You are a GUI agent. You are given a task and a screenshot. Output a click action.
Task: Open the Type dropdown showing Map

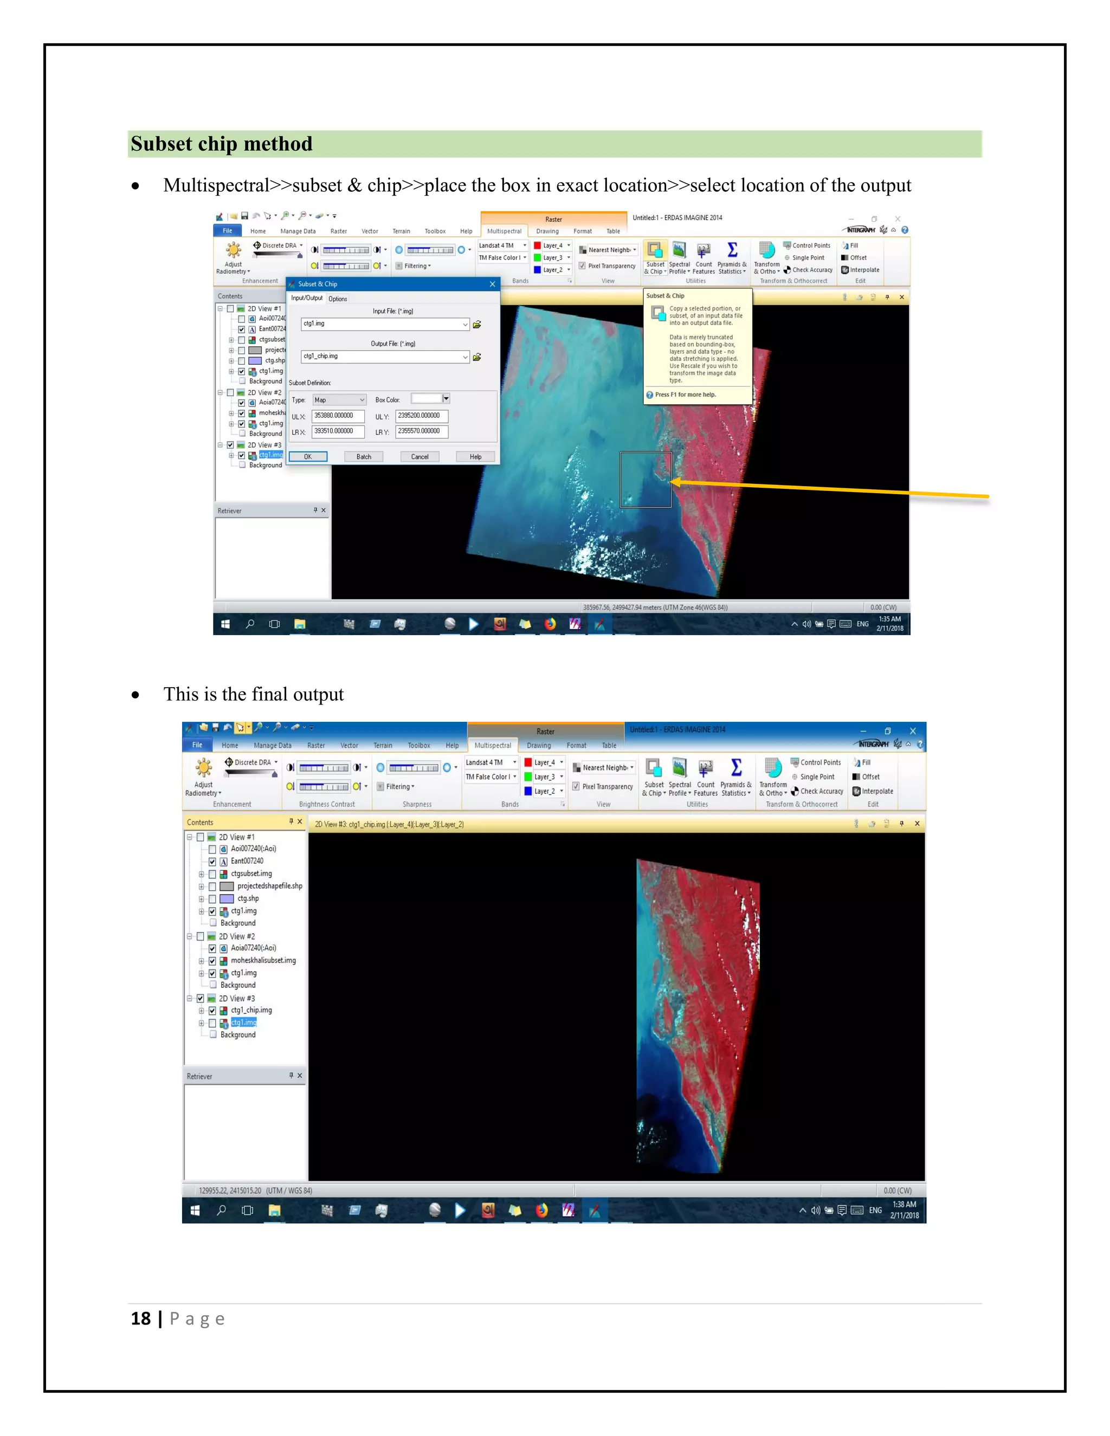pos(339,400)
